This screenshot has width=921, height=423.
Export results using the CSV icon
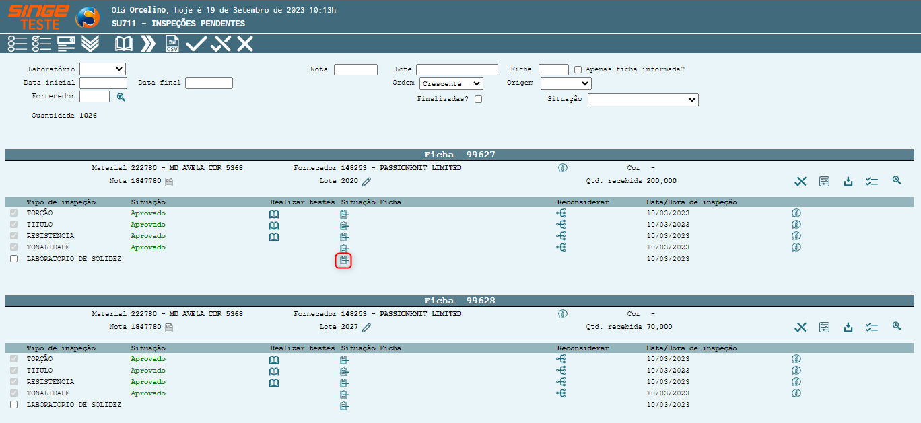click(172, 44)
